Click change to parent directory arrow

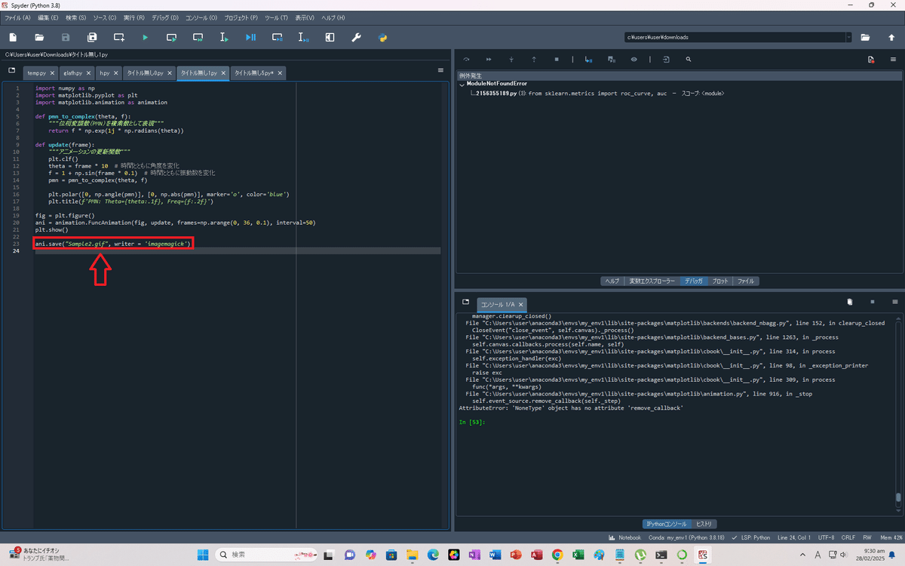click(891, 37)
